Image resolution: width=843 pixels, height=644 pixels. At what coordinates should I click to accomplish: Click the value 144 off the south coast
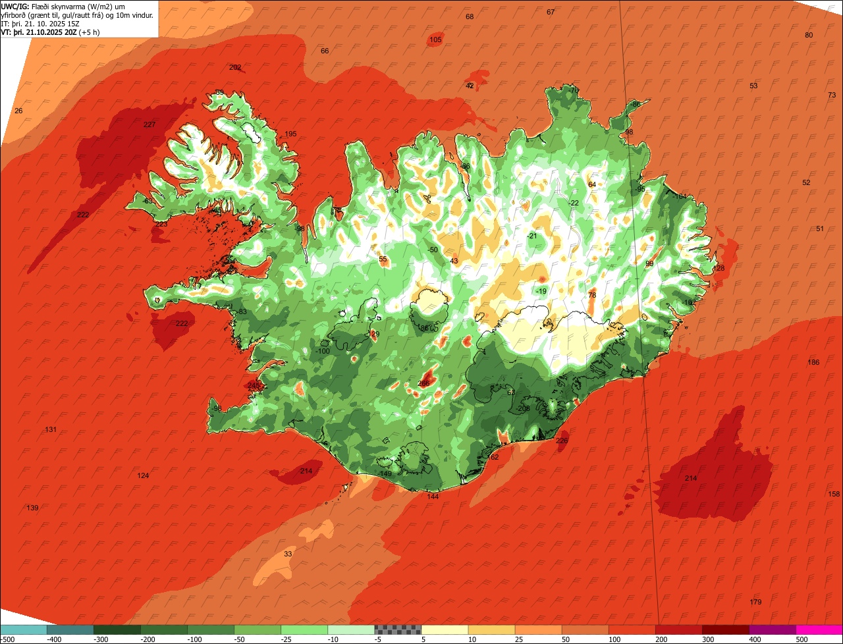click(x=433, y=496)
